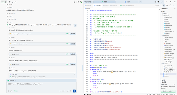Split the editor with the split icon
Image resolution: width=177 pixels, height=95 pixels.
(x=156, y=6)
